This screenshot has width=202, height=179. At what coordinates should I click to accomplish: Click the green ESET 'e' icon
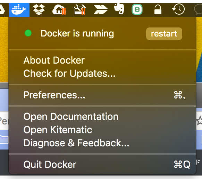[137, 9]
